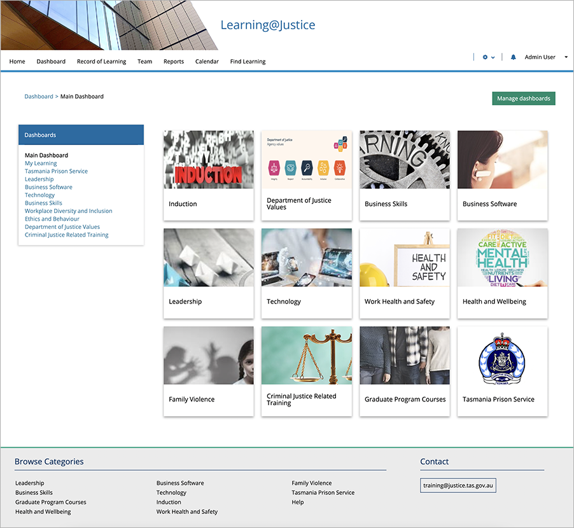This screenshot has width=574, height=528.
Task: Open the Induction course tile image
Action: tap(208, 160)
